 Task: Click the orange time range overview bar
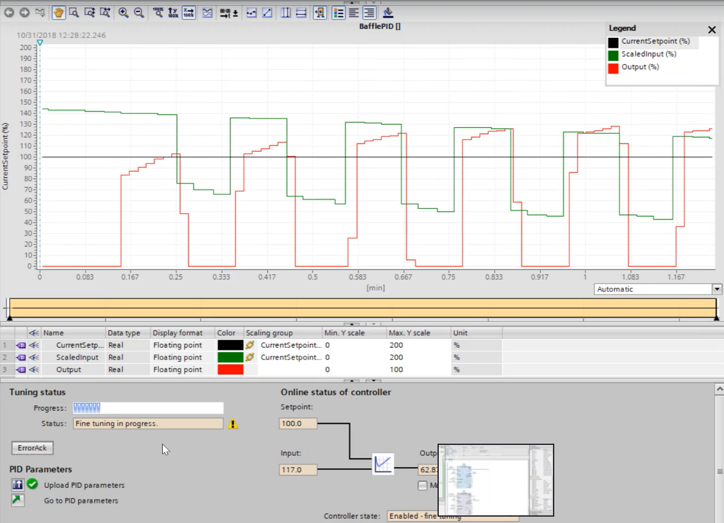[363, 308]
